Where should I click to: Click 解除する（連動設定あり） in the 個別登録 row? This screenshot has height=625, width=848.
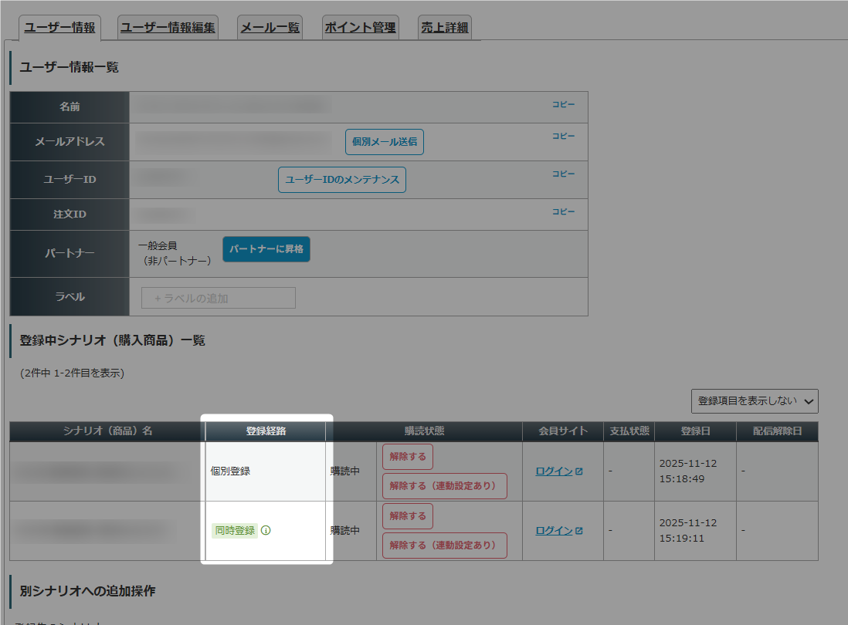(x=444, y=486)
